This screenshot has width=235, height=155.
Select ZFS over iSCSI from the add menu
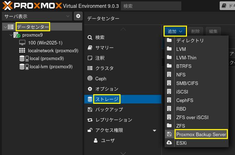197,117
